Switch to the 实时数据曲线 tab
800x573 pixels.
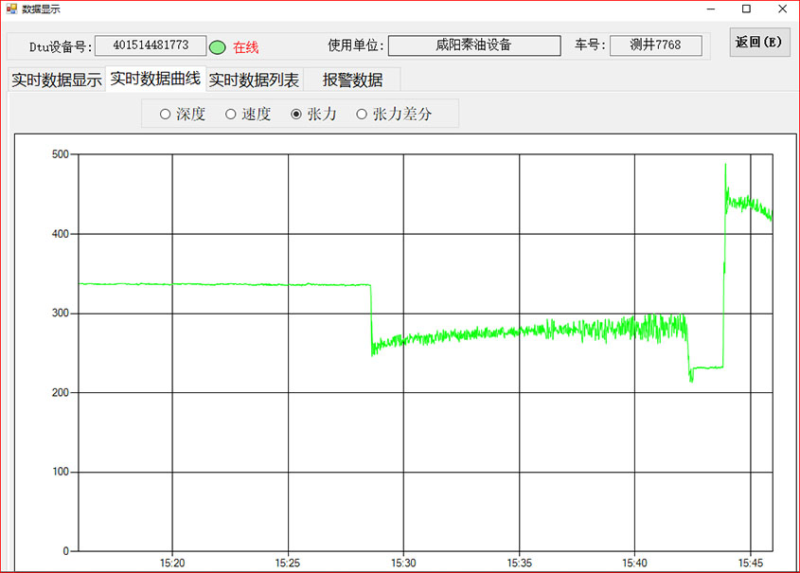[x=155, y=79]
